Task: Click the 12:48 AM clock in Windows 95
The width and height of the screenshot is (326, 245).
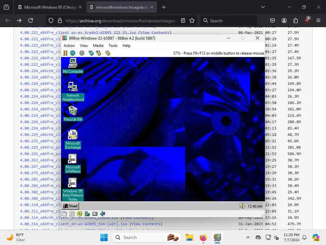Action: (255, 206)
